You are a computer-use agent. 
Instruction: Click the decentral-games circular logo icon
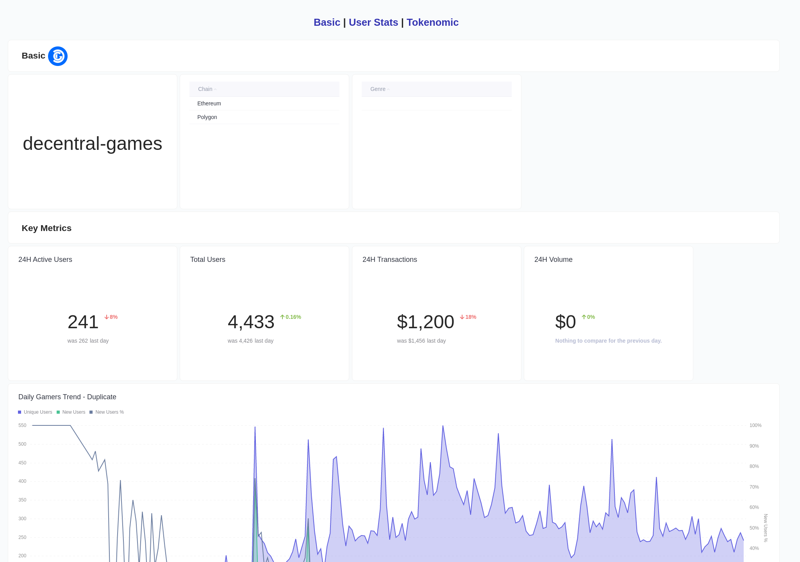pyautogui.click(x=58, y=56)
